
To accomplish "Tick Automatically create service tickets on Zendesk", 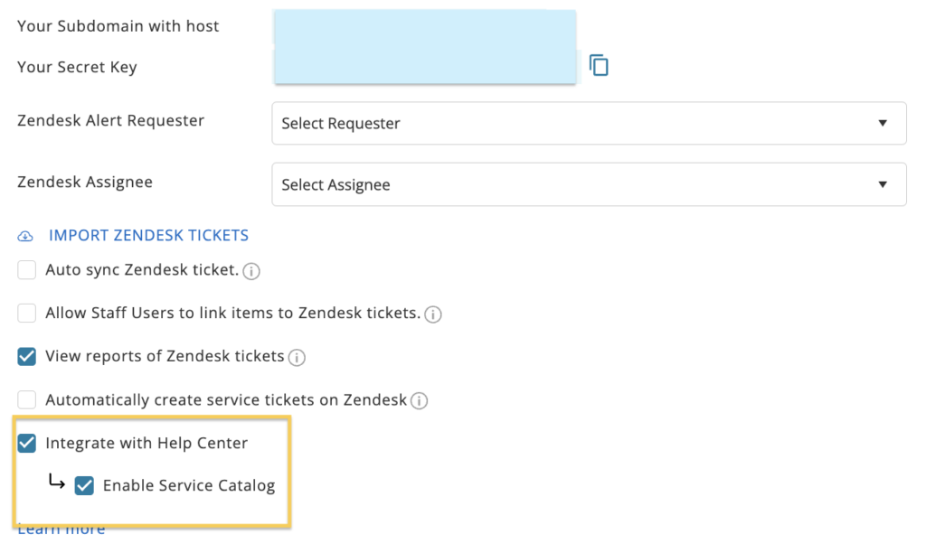I will point(26,399).
